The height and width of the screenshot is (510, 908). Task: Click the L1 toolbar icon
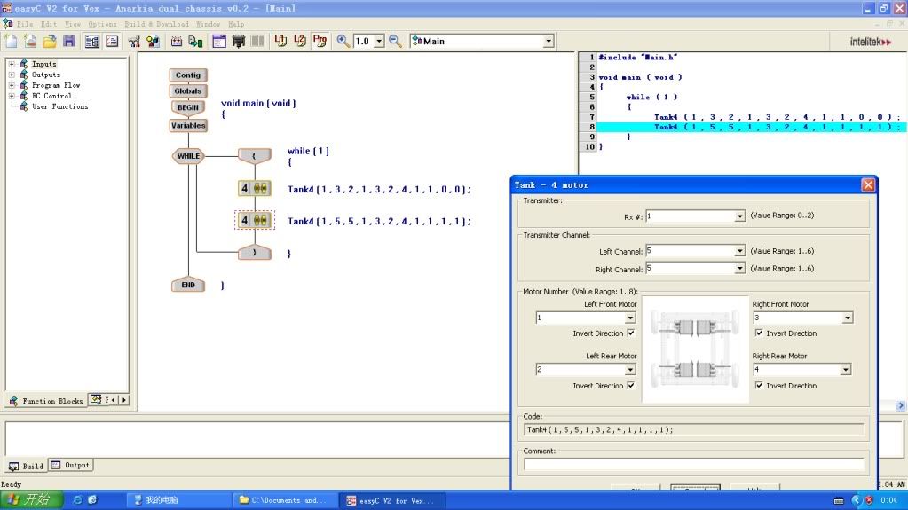tap(280, 41)
